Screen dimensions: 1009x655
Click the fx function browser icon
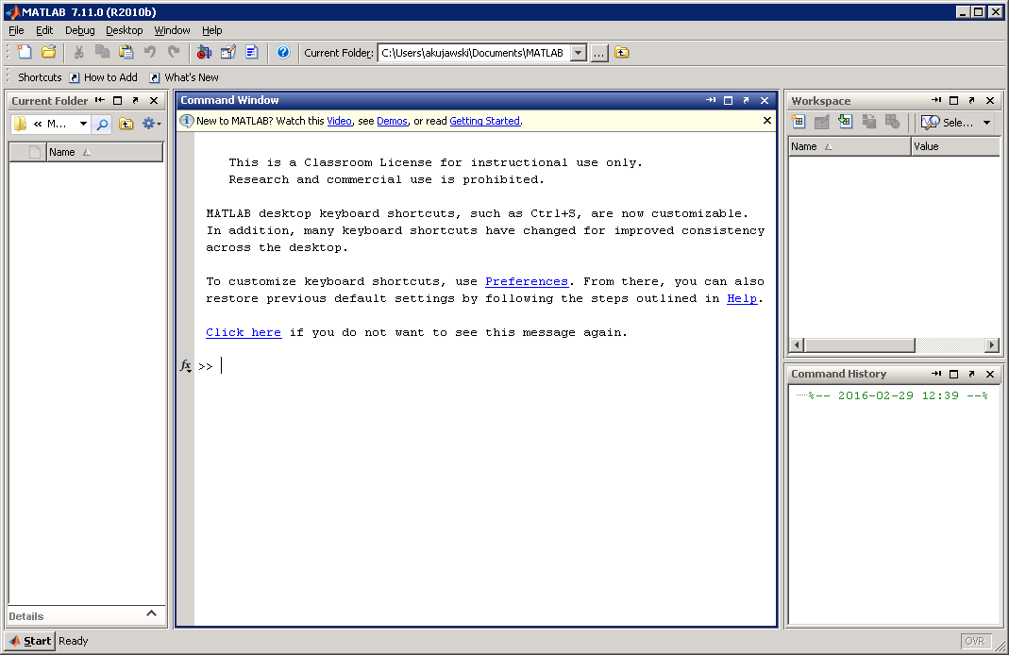(185, 366)
